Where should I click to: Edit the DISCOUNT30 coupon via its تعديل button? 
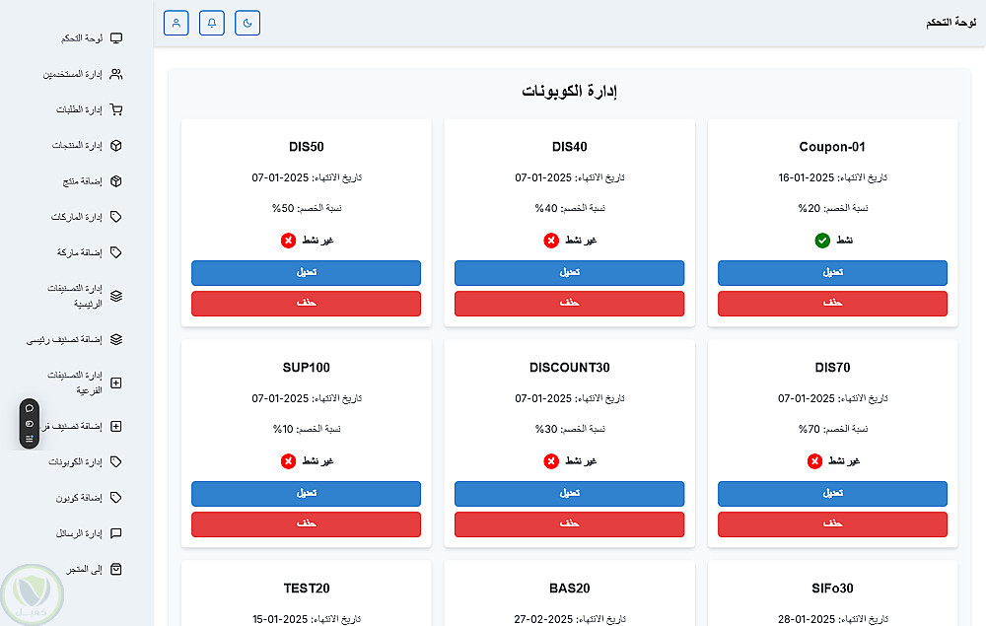[x=569, y=493]
